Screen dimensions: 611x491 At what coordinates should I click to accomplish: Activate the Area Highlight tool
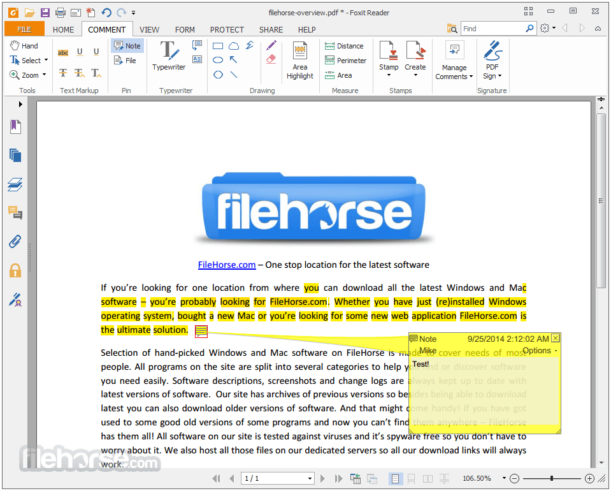click(x=300, y=61)
